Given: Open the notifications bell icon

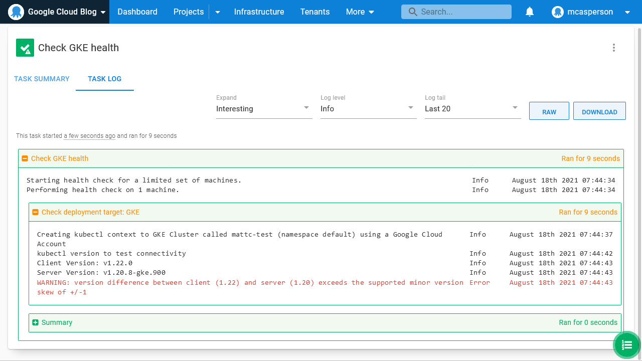Looking at the screenshot, I should point(529,12).
